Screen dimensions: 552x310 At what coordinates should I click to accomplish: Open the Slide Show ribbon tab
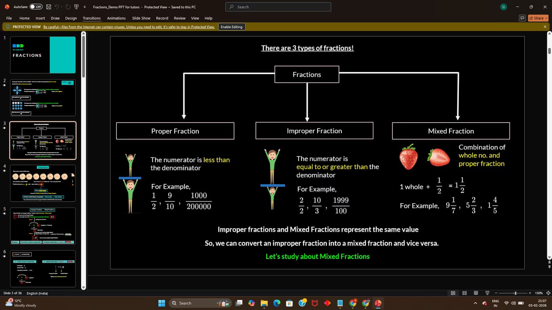point(141,18)
